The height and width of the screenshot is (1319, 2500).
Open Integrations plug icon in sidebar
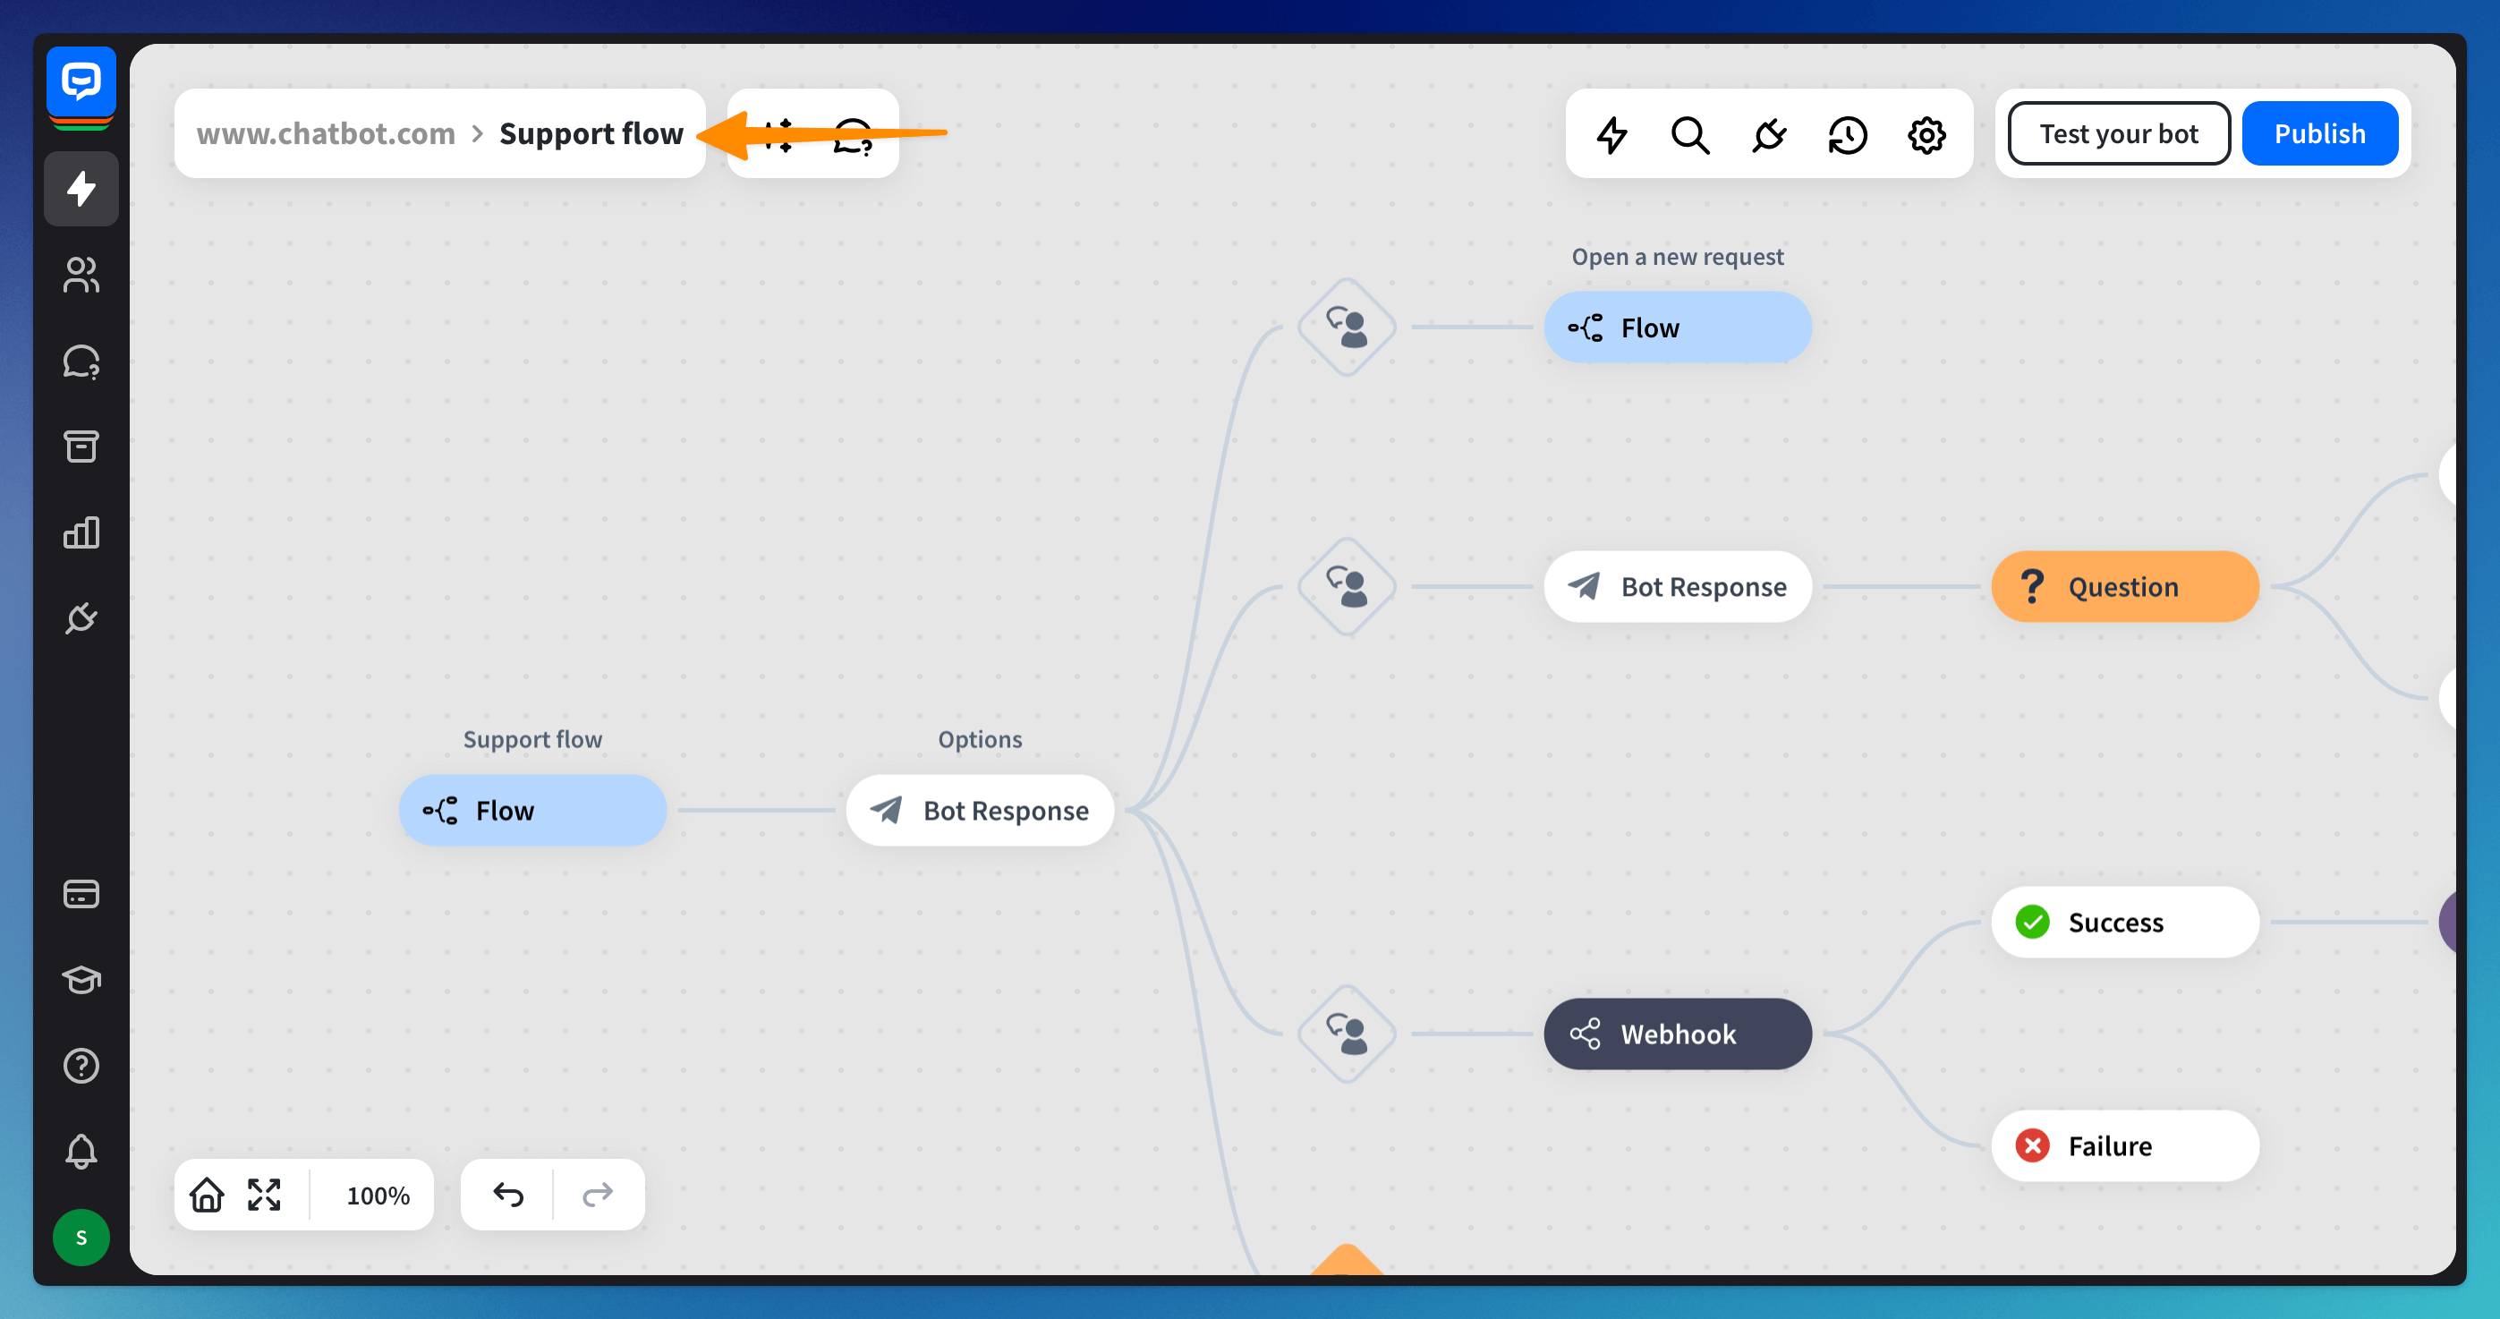pos(81,618)
